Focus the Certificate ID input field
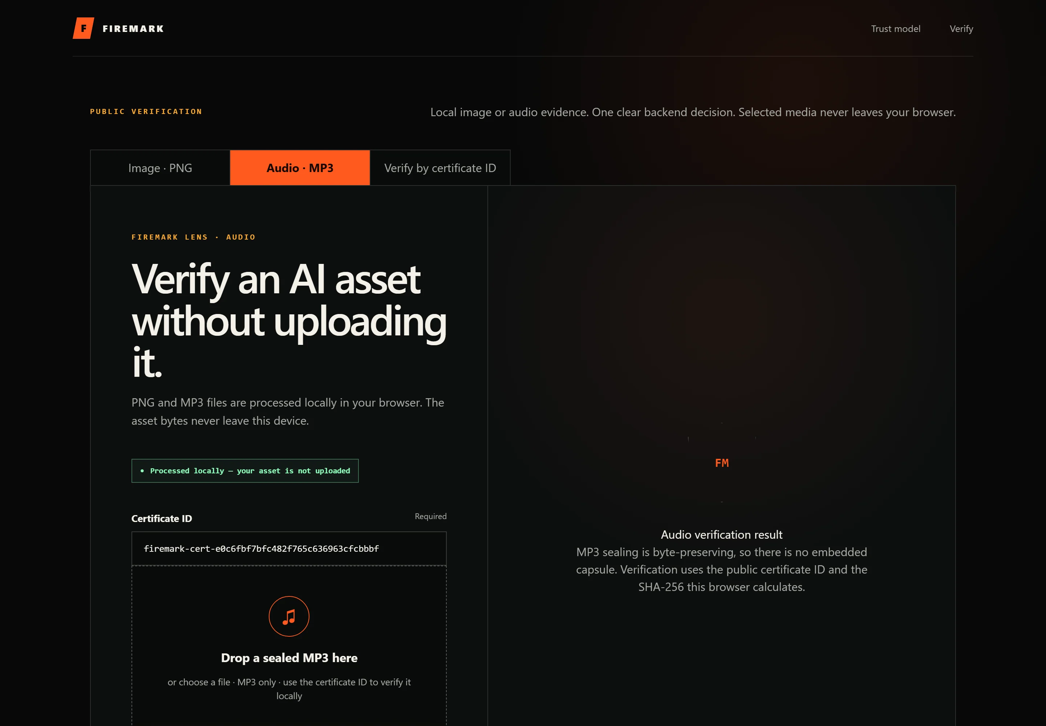 (289, 548)
